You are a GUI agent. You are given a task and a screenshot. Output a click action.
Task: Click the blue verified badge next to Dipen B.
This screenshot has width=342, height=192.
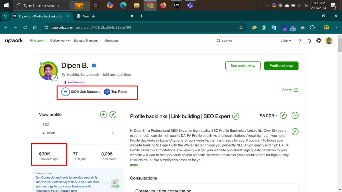(x=94, y=66)
